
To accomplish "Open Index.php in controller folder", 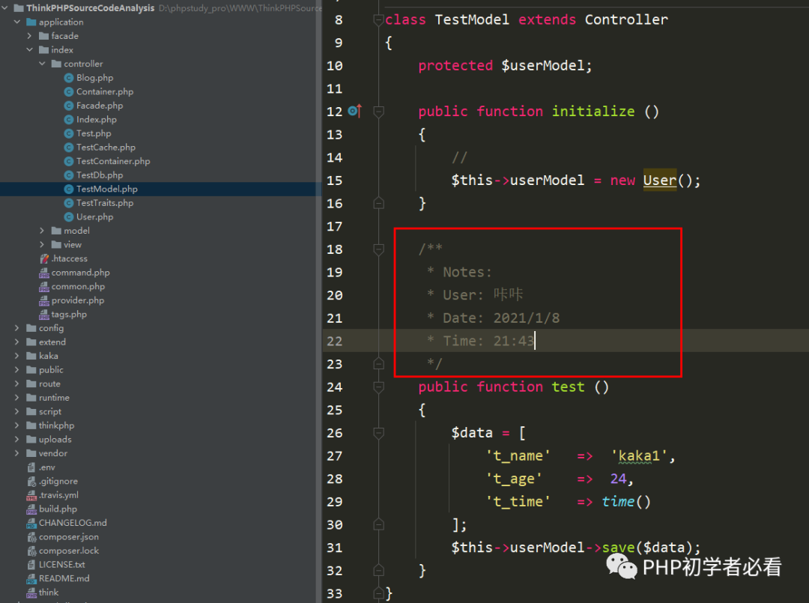I will tap(97, 120).
